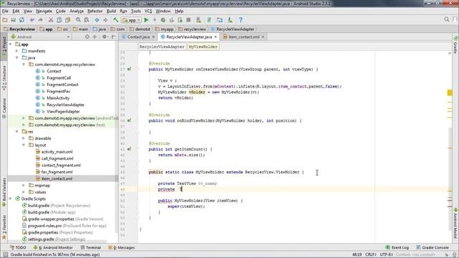Click the collapse all icon in project panel

pyautogui.click(x=95, y=37)
